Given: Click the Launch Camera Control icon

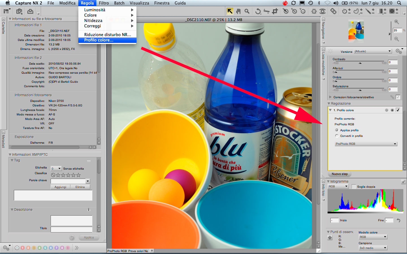Looking at the screenshot, I should click(19, 11).
